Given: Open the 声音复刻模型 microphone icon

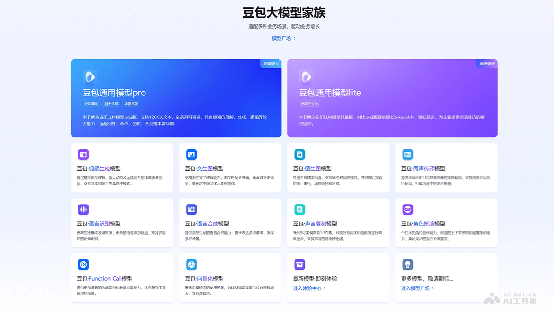Looking at the screenshot, I should (300, 209).
